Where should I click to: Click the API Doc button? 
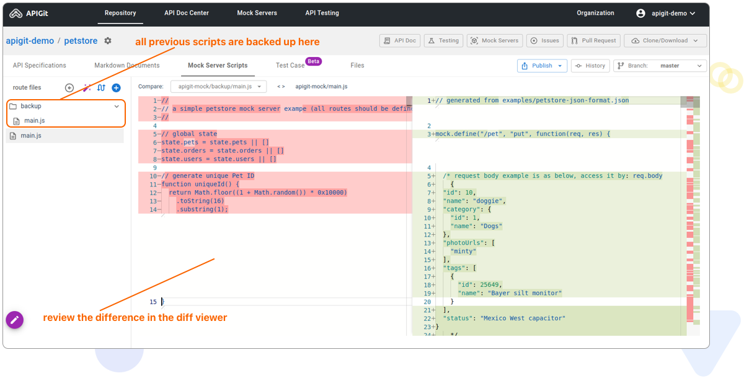tap(400, 40)
